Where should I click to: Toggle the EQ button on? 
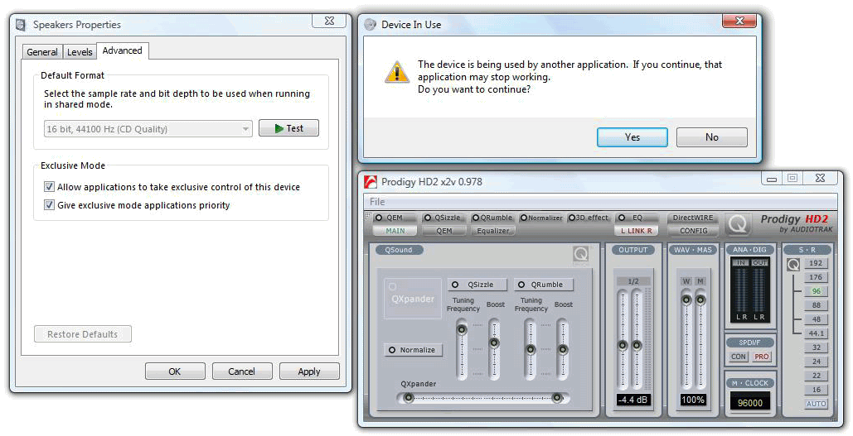[x=637, y=218]
